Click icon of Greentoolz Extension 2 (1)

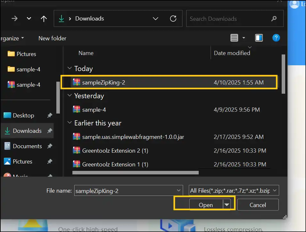(x=76, y=150)
